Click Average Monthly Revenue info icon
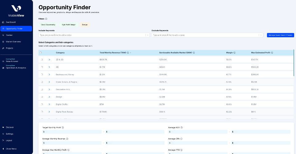Image resolution: width=296 pixels, height=154 pixels. point(67,139)
